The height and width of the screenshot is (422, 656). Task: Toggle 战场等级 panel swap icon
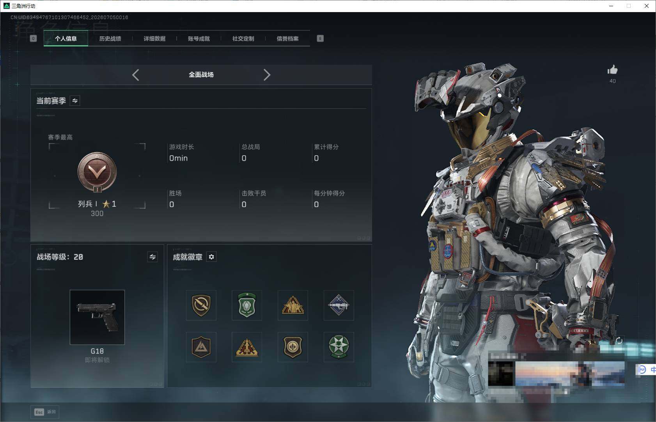152,257
